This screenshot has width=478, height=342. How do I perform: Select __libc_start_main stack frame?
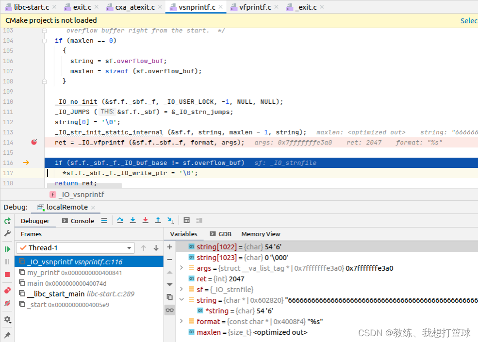[89, 294]
